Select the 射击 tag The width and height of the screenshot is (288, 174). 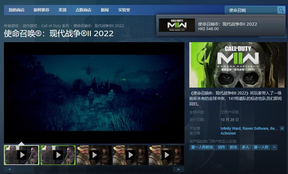[233, 147]
